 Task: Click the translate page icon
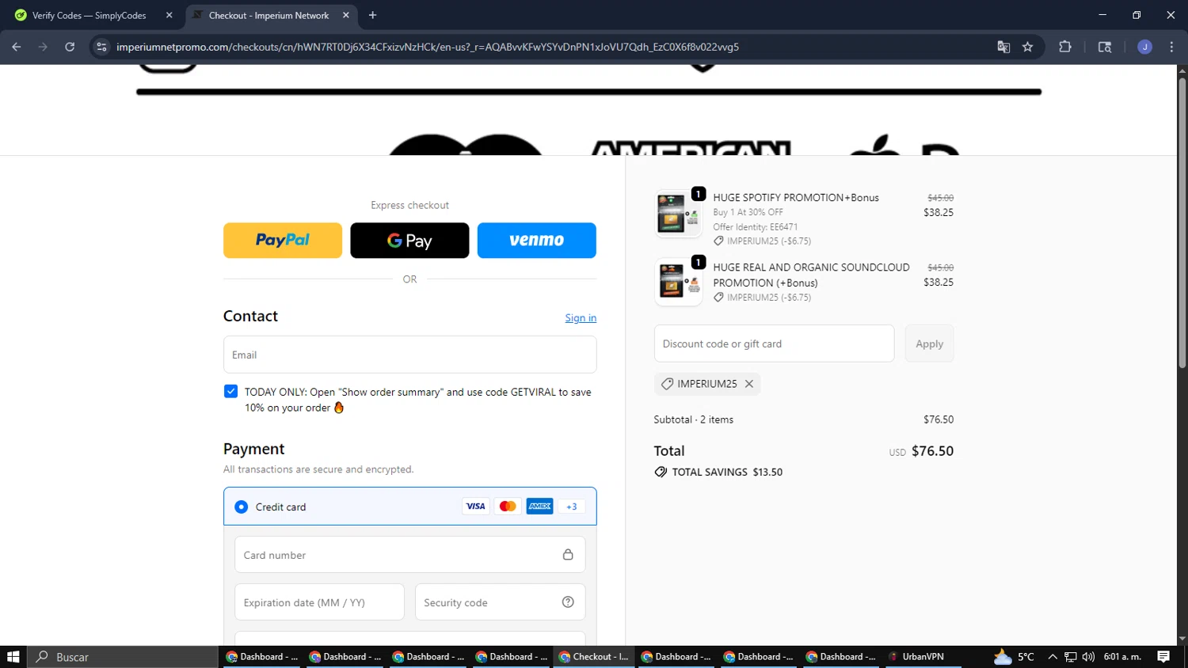(x=1003, y=47)
